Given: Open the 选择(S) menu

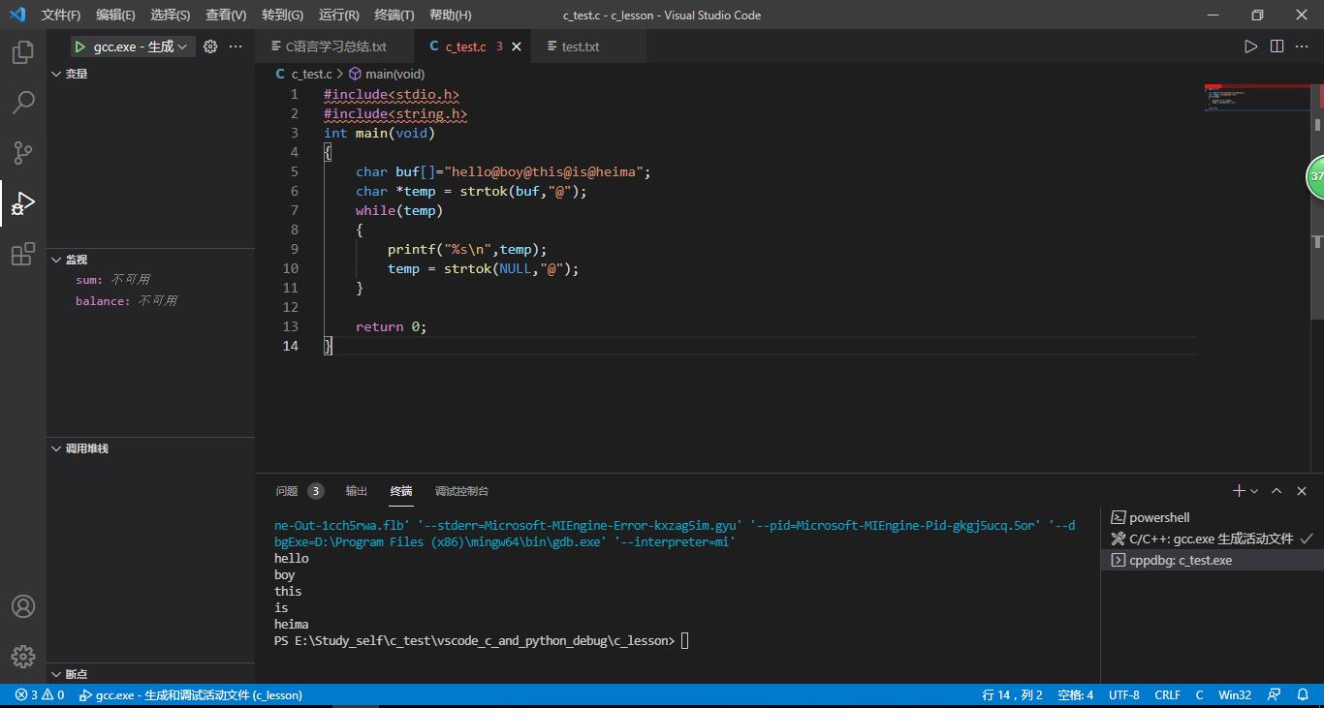Looking at the screenshot, I should coord(171,15).
